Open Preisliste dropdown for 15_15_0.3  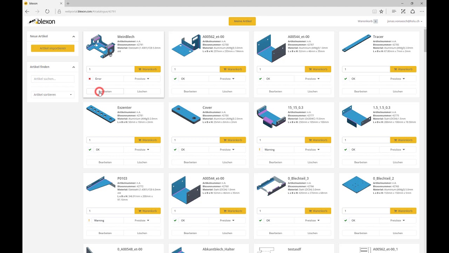[313, 150]
